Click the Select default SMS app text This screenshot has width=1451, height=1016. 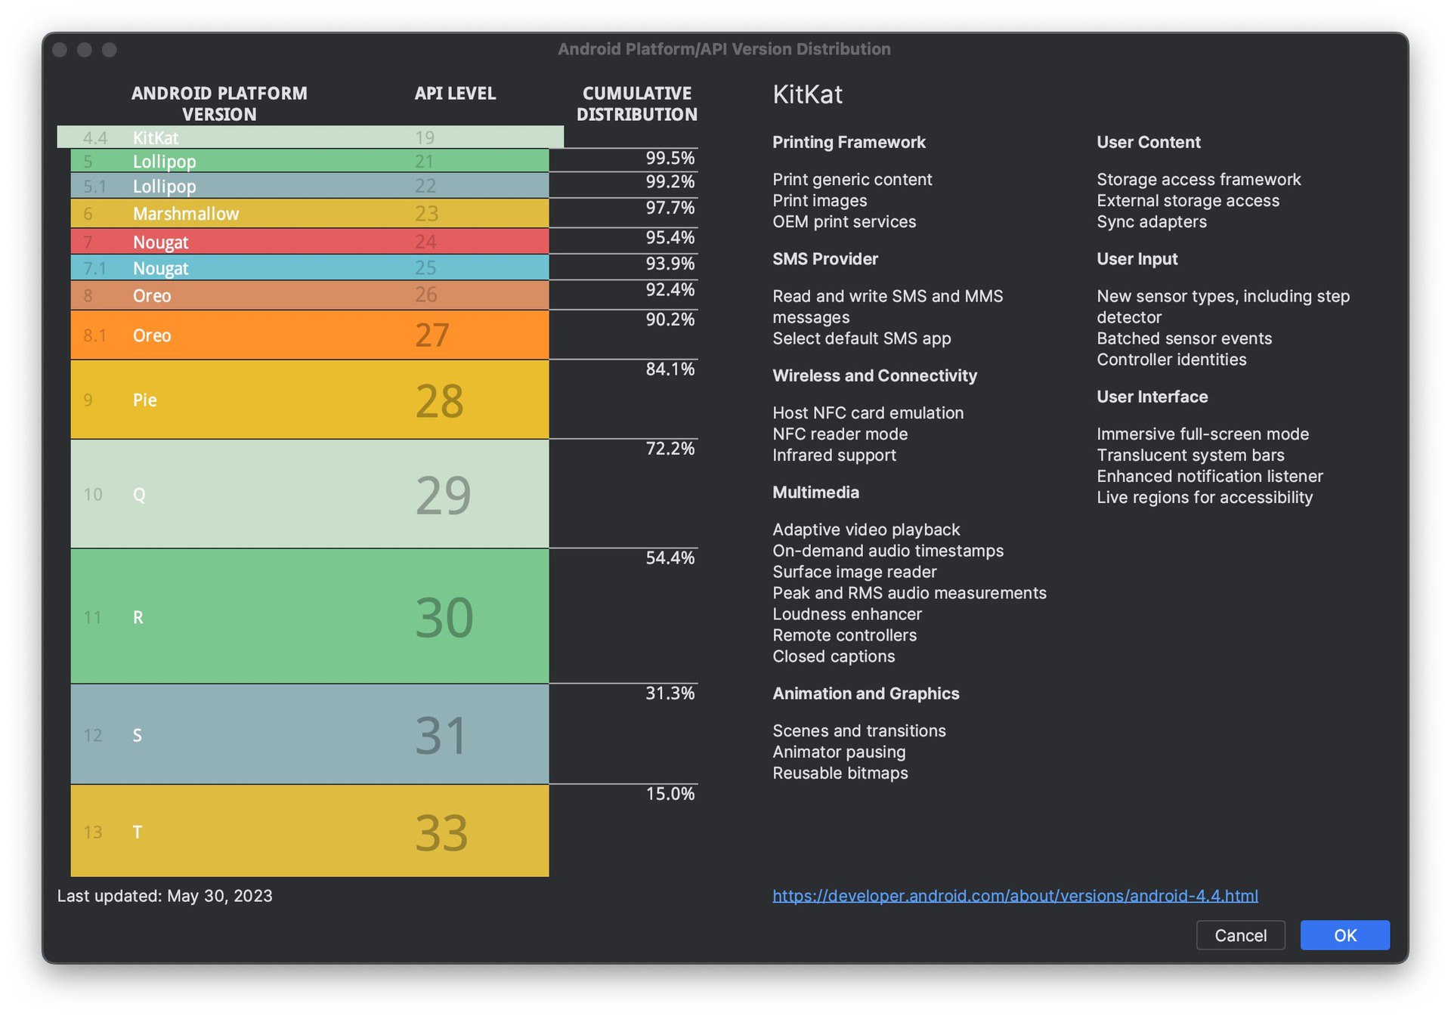(x=862, y=338)
